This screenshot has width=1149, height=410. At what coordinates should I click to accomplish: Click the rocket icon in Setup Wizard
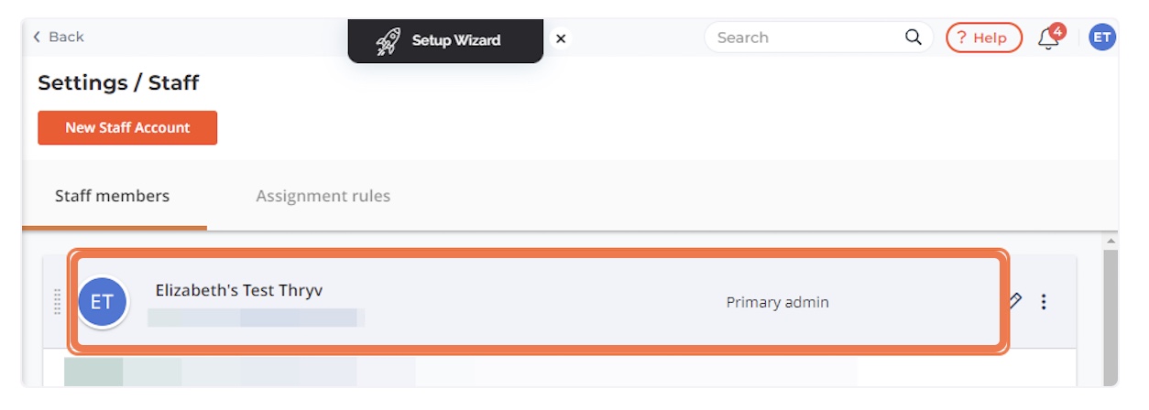[x=388, y=41]
